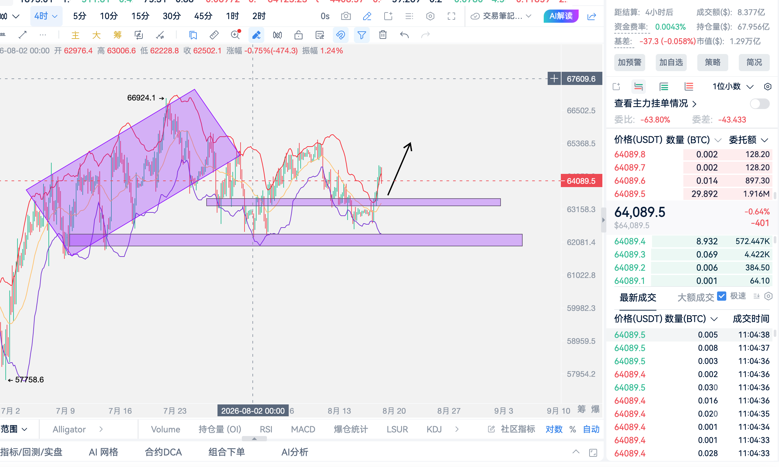Click the 加预警 add alert button
Viewport: 779px width, 467px height.
pyautogui.click(x=630, y=62)
